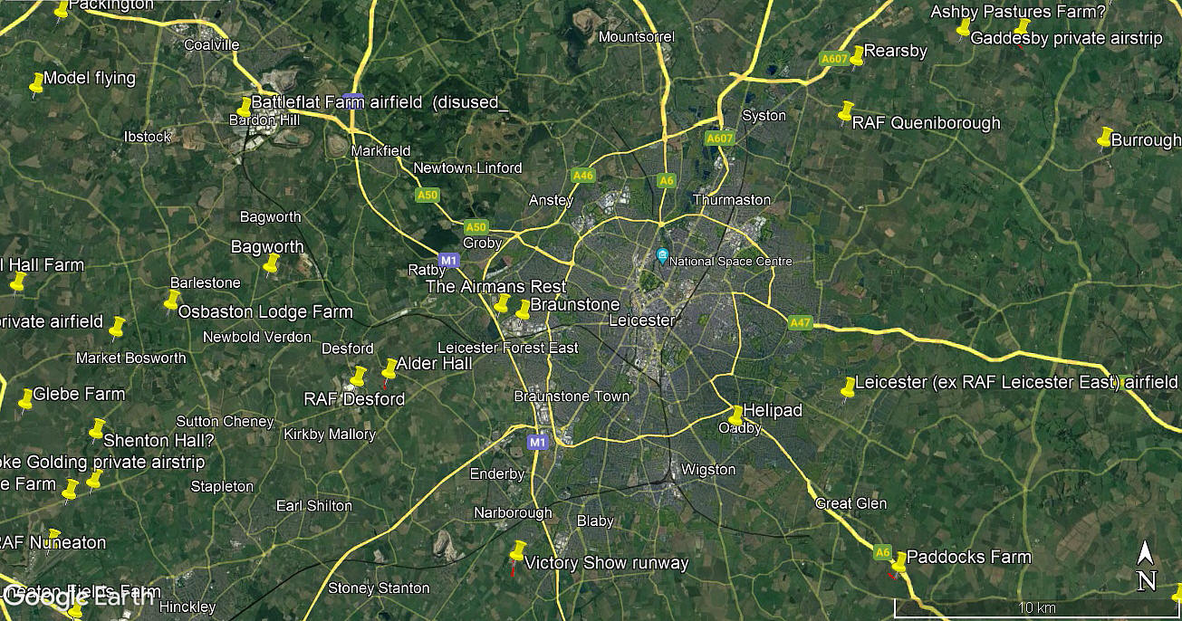Click the north arrow compass indicator
This screenshot has width=1182, height=621.
pyautogui.click(x=1146, y=566)
